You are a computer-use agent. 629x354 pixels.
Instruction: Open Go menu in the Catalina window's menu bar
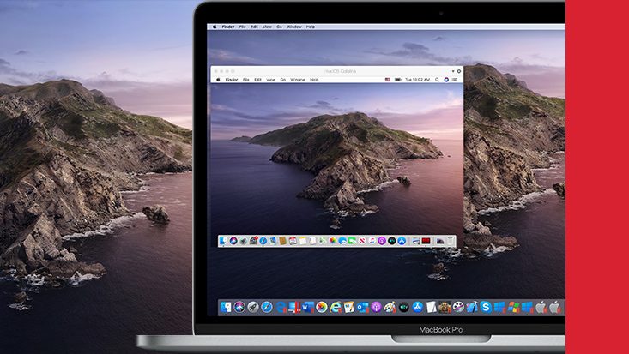click(x=283, y=80)
